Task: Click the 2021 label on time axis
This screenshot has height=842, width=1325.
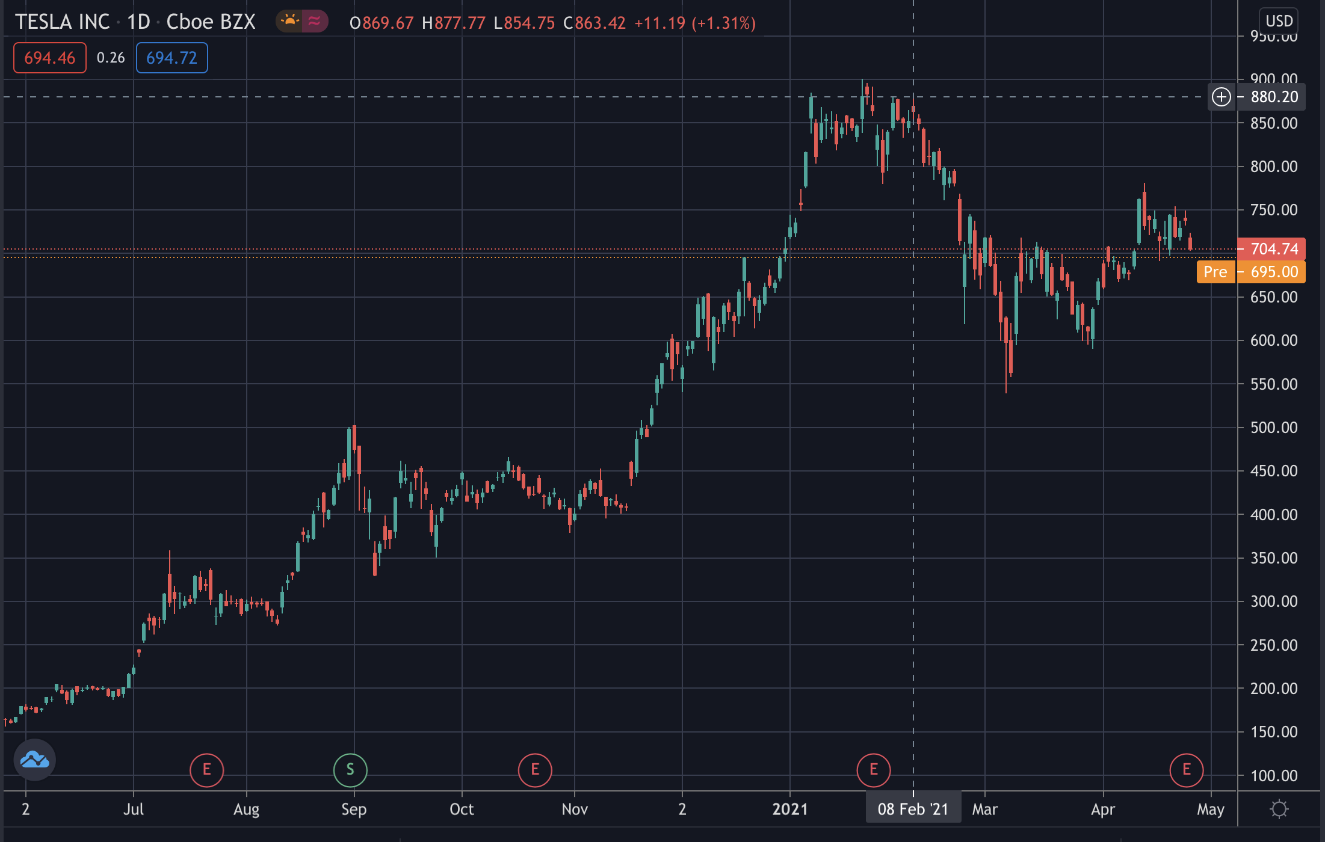Action: click(x=790, y=809)
